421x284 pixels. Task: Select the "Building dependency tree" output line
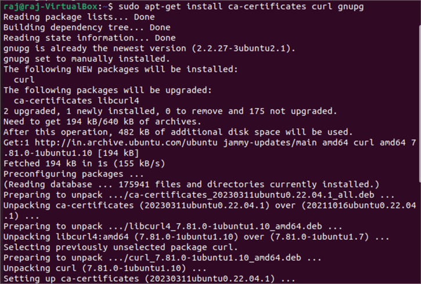pos(87,27)
